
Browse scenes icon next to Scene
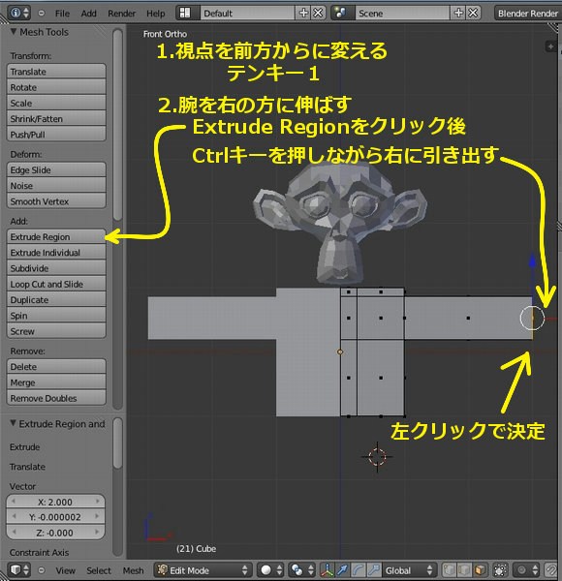tap(343, 13)
